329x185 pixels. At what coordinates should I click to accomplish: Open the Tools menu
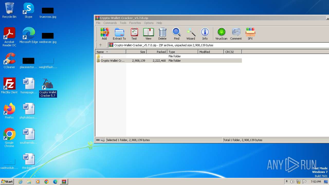click(x=123, y=23)
